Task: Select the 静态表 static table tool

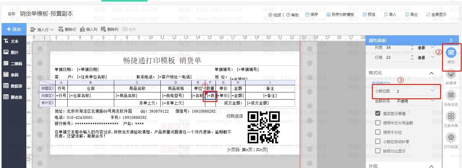Action: pos(13,97)
